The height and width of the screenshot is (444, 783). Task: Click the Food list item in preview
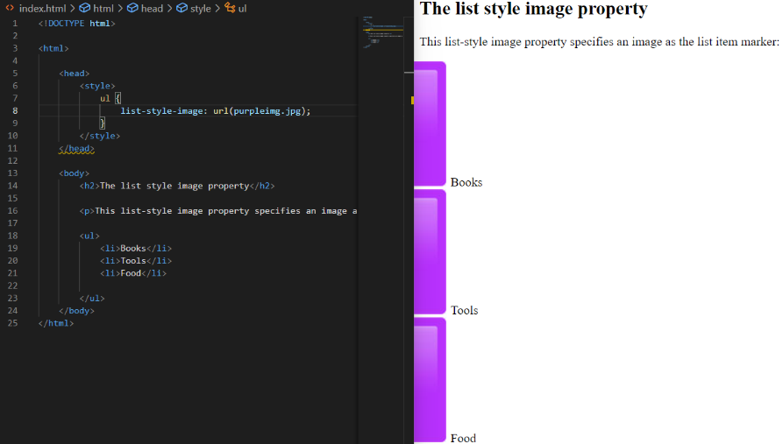(463, 438)
